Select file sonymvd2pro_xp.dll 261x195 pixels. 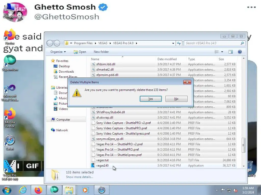click(110, 139)
